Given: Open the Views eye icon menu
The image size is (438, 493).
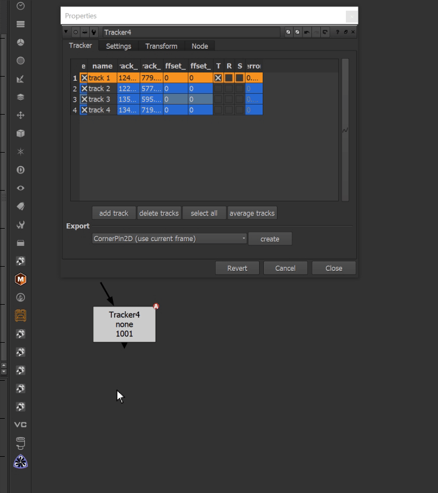Looking at the screenshot, I should (x=21, y=188).
